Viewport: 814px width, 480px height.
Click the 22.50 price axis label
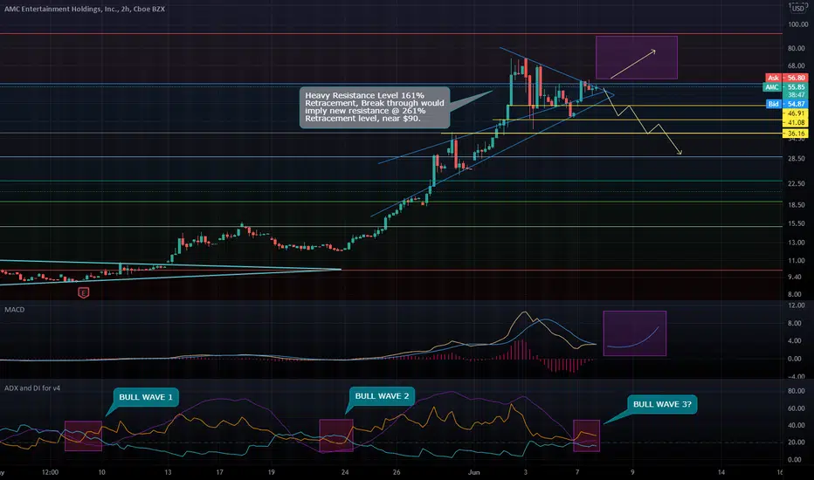(x=797, y=183)
